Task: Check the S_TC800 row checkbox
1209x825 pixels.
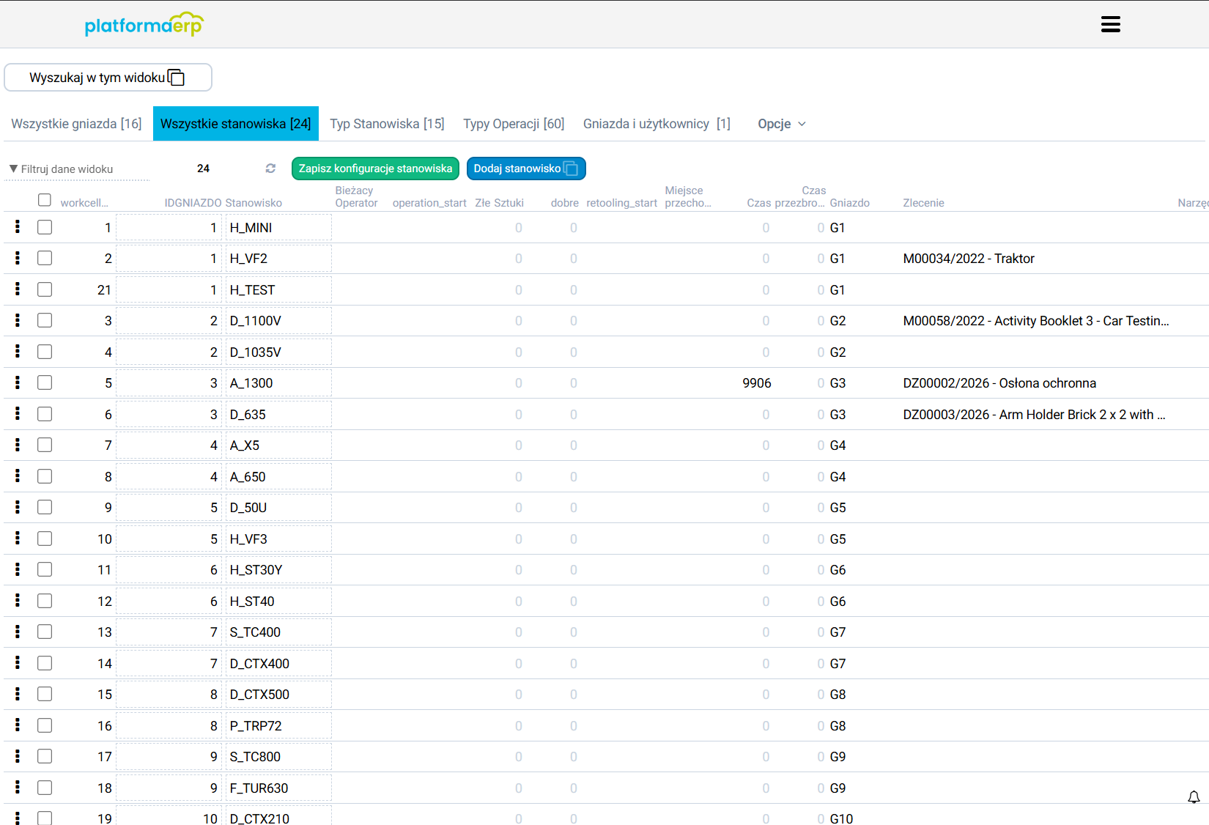Action: click(x=45, y=756)
